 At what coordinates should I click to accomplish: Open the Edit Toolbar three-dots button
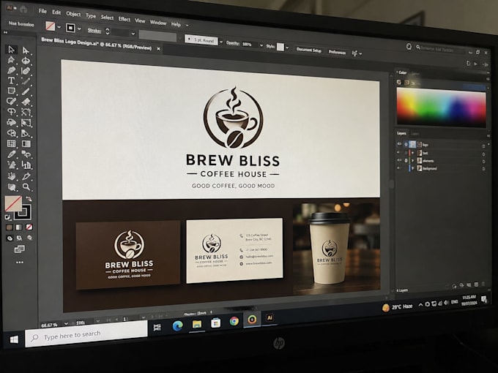point(20,263)
